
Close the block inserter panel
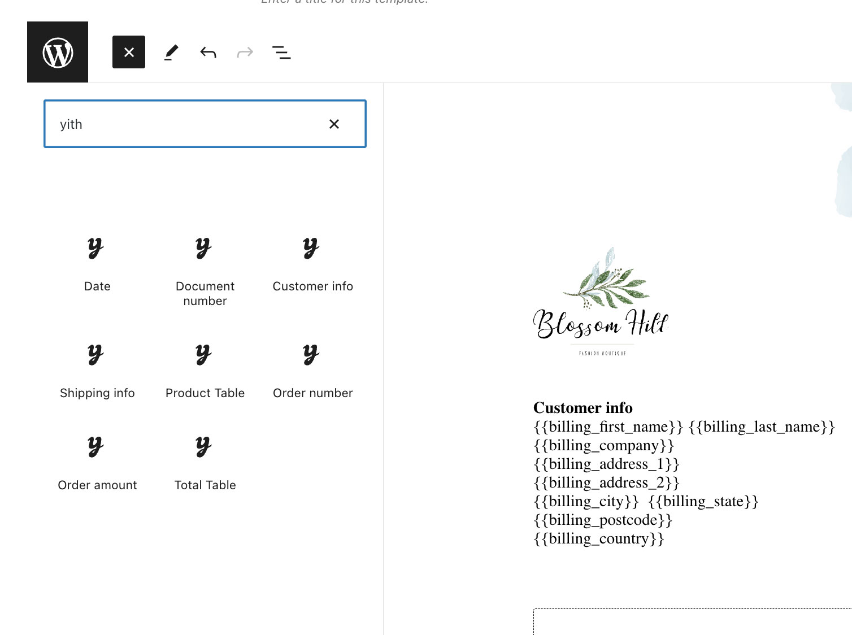click(129, 53)
